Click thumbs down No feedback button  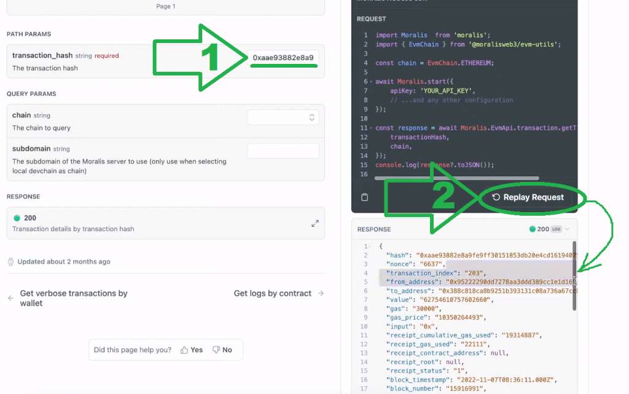click(222, 350)
